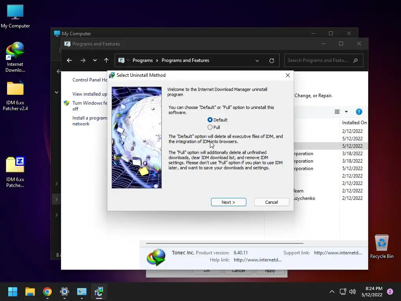
Task: Open the Programs and Features help icon
Action: (x=359, y=112)
